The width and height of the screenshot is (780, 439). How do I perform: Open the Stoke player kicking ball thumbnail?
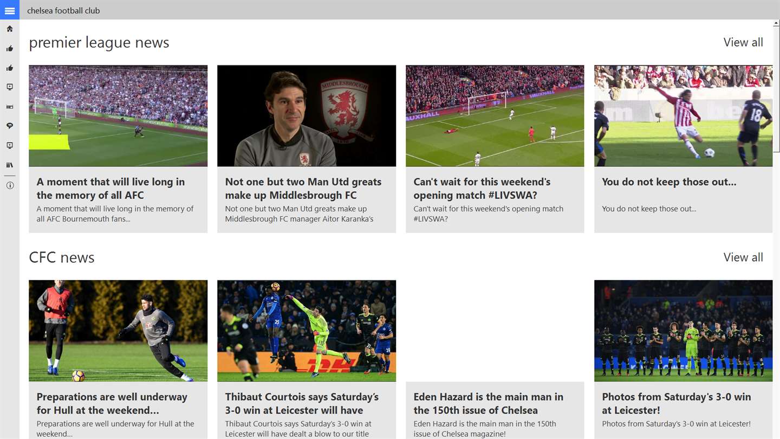pyautogui.click(x=684, y=116)
